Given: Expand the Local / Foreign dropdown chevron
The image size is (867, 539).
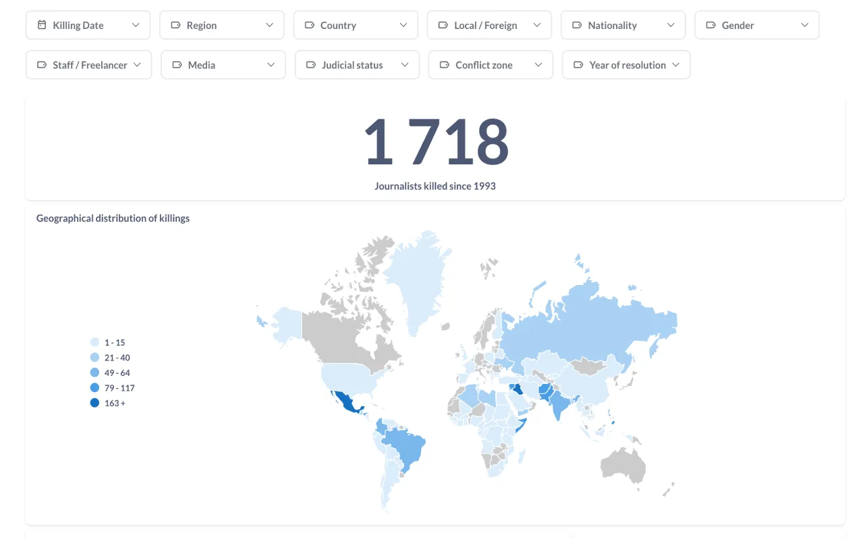Looking at the screenshot, I should 537,25.
